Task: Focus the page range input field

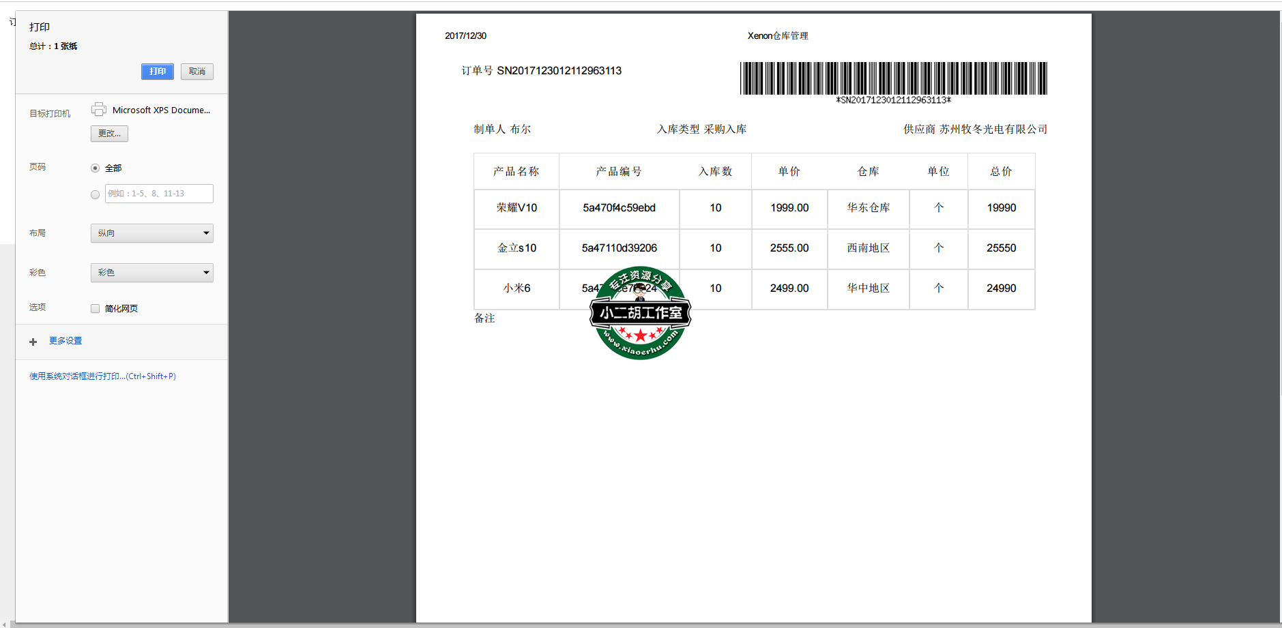Action: tap(159, 194)
